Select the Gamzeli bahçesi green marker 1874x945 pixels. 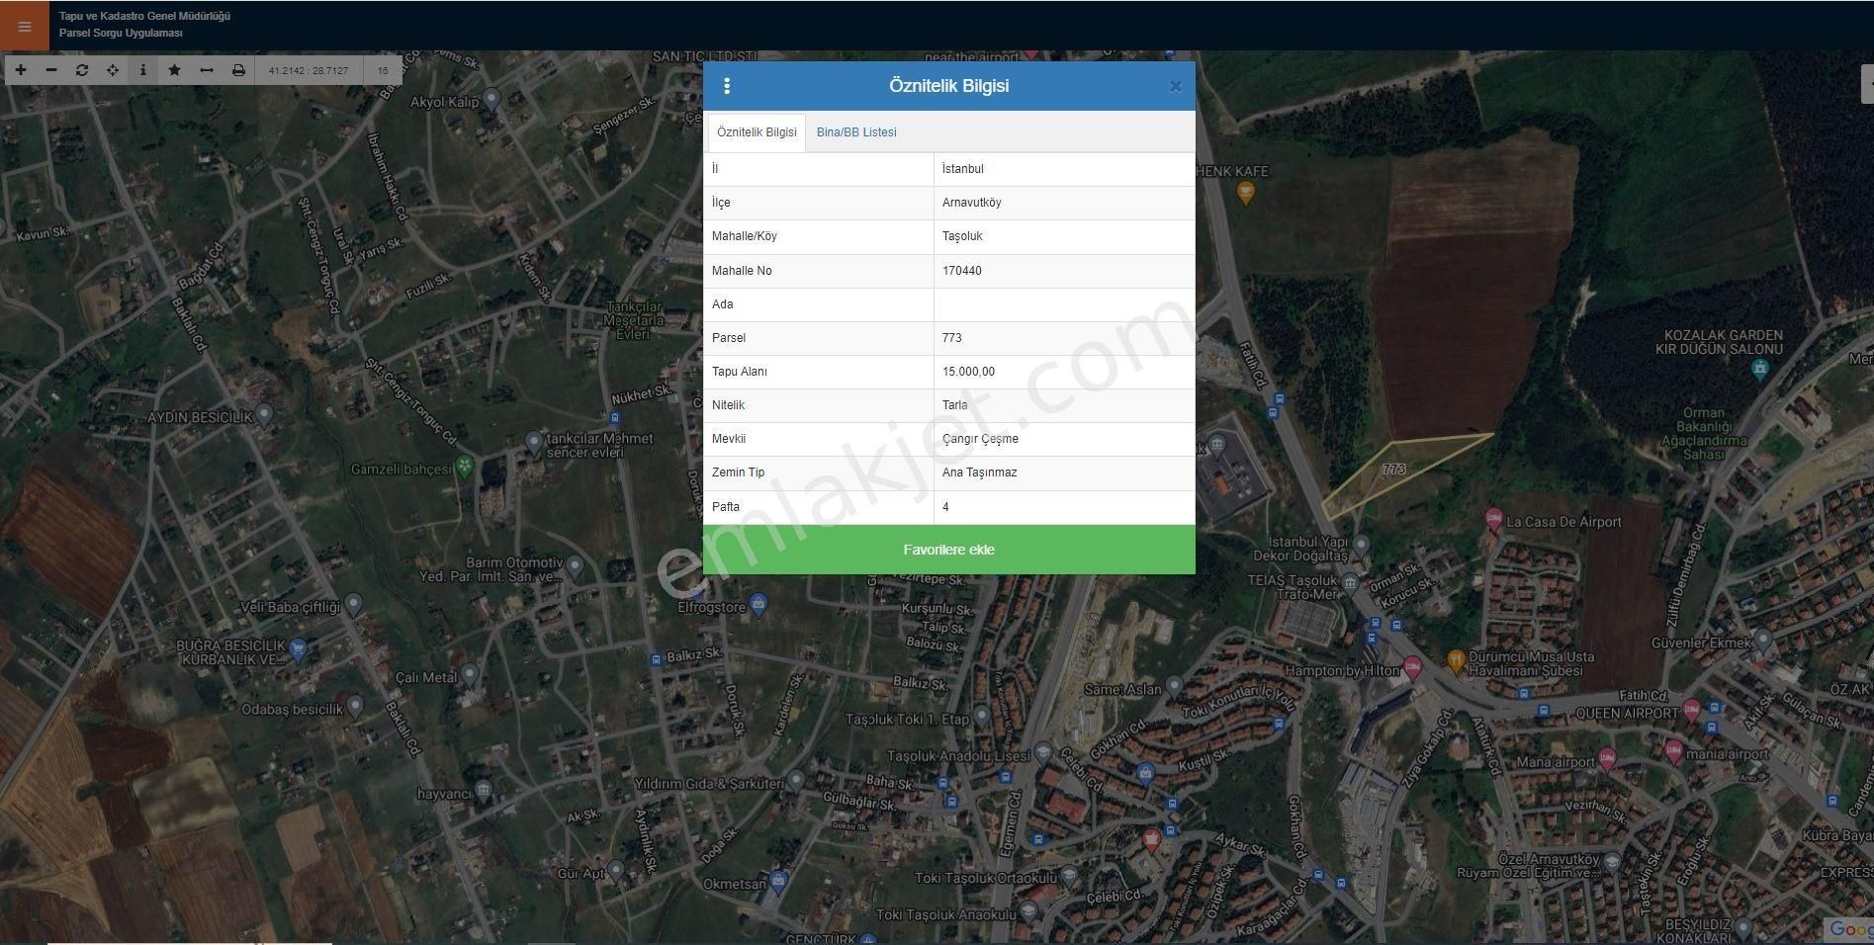(465, 466)
